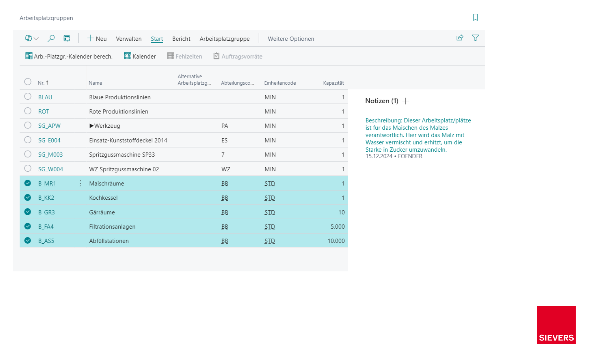Click the name cell Werkzeug
Screen dimensions: 613x344
tap(105, 126)
